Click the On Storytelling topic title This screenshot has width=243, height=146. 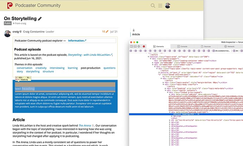click(x=20, y=18)
